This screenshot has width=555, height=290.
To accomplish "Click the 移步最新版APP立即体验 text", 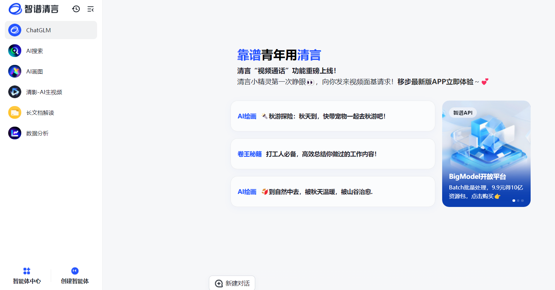I will [435, 82].
